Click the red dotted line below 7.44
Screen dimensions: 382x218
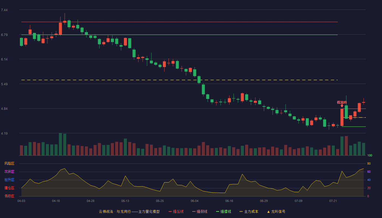click(180, 22)
